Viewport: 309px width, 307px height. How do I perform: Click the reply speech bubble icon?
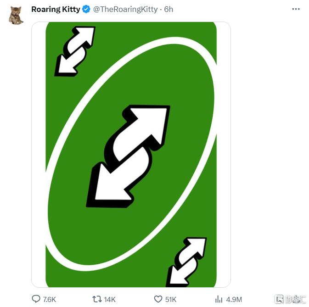pos(36,299)
